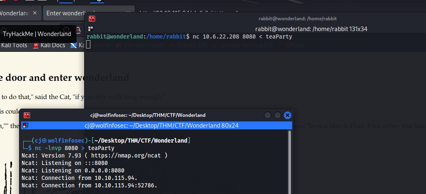
Task: Close the cj@wolfinfosec terminal window
Action: coord(288,115)
